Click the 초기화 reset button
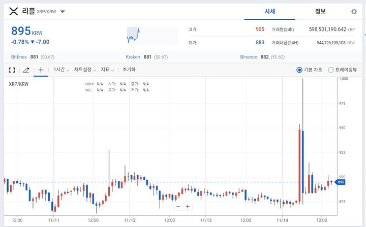366x227 pixels. pyautogui.click(x=129, y=70)
